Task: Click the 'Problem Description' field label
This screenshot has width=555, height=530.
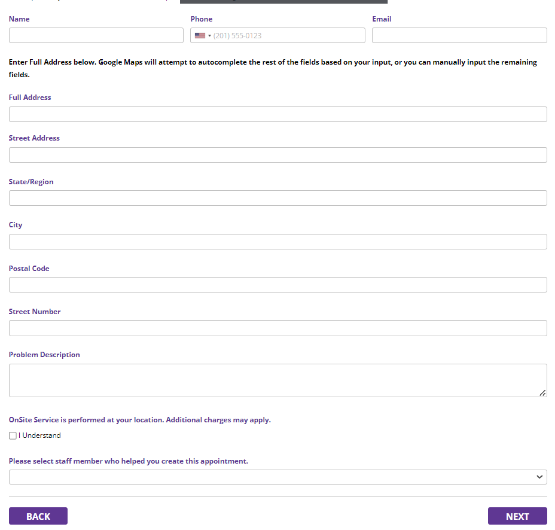Action: coord(44,355)
